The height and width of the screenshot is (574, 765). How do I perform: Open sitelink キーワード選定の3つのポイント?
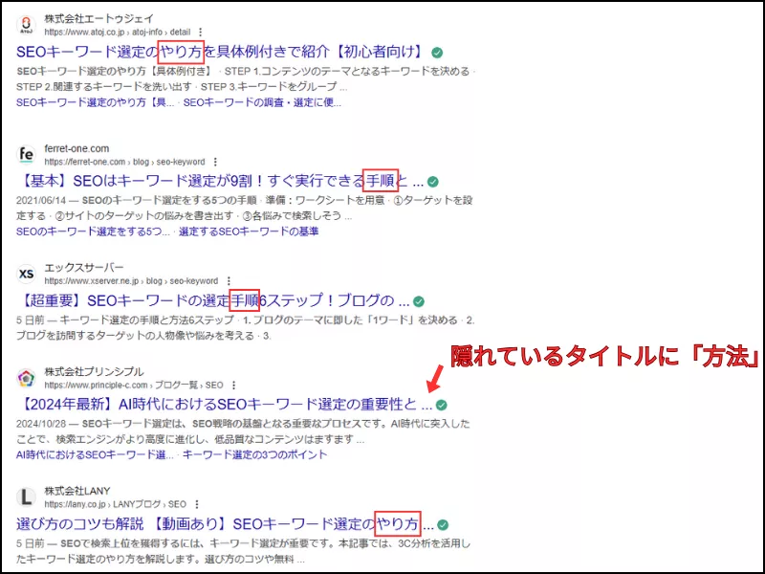[254, 455]
